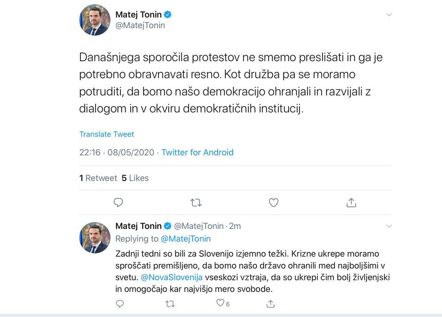This screenshot has height=317, width=442.
Task: Click @MatejTonin in the Replying to line
Action: pos(186,238)
